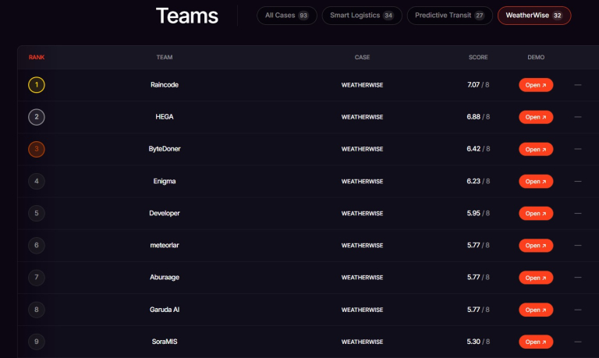The image size is (599, 358).
Task: Select the Smart Logistics filter tab
Action: [362, 16]
